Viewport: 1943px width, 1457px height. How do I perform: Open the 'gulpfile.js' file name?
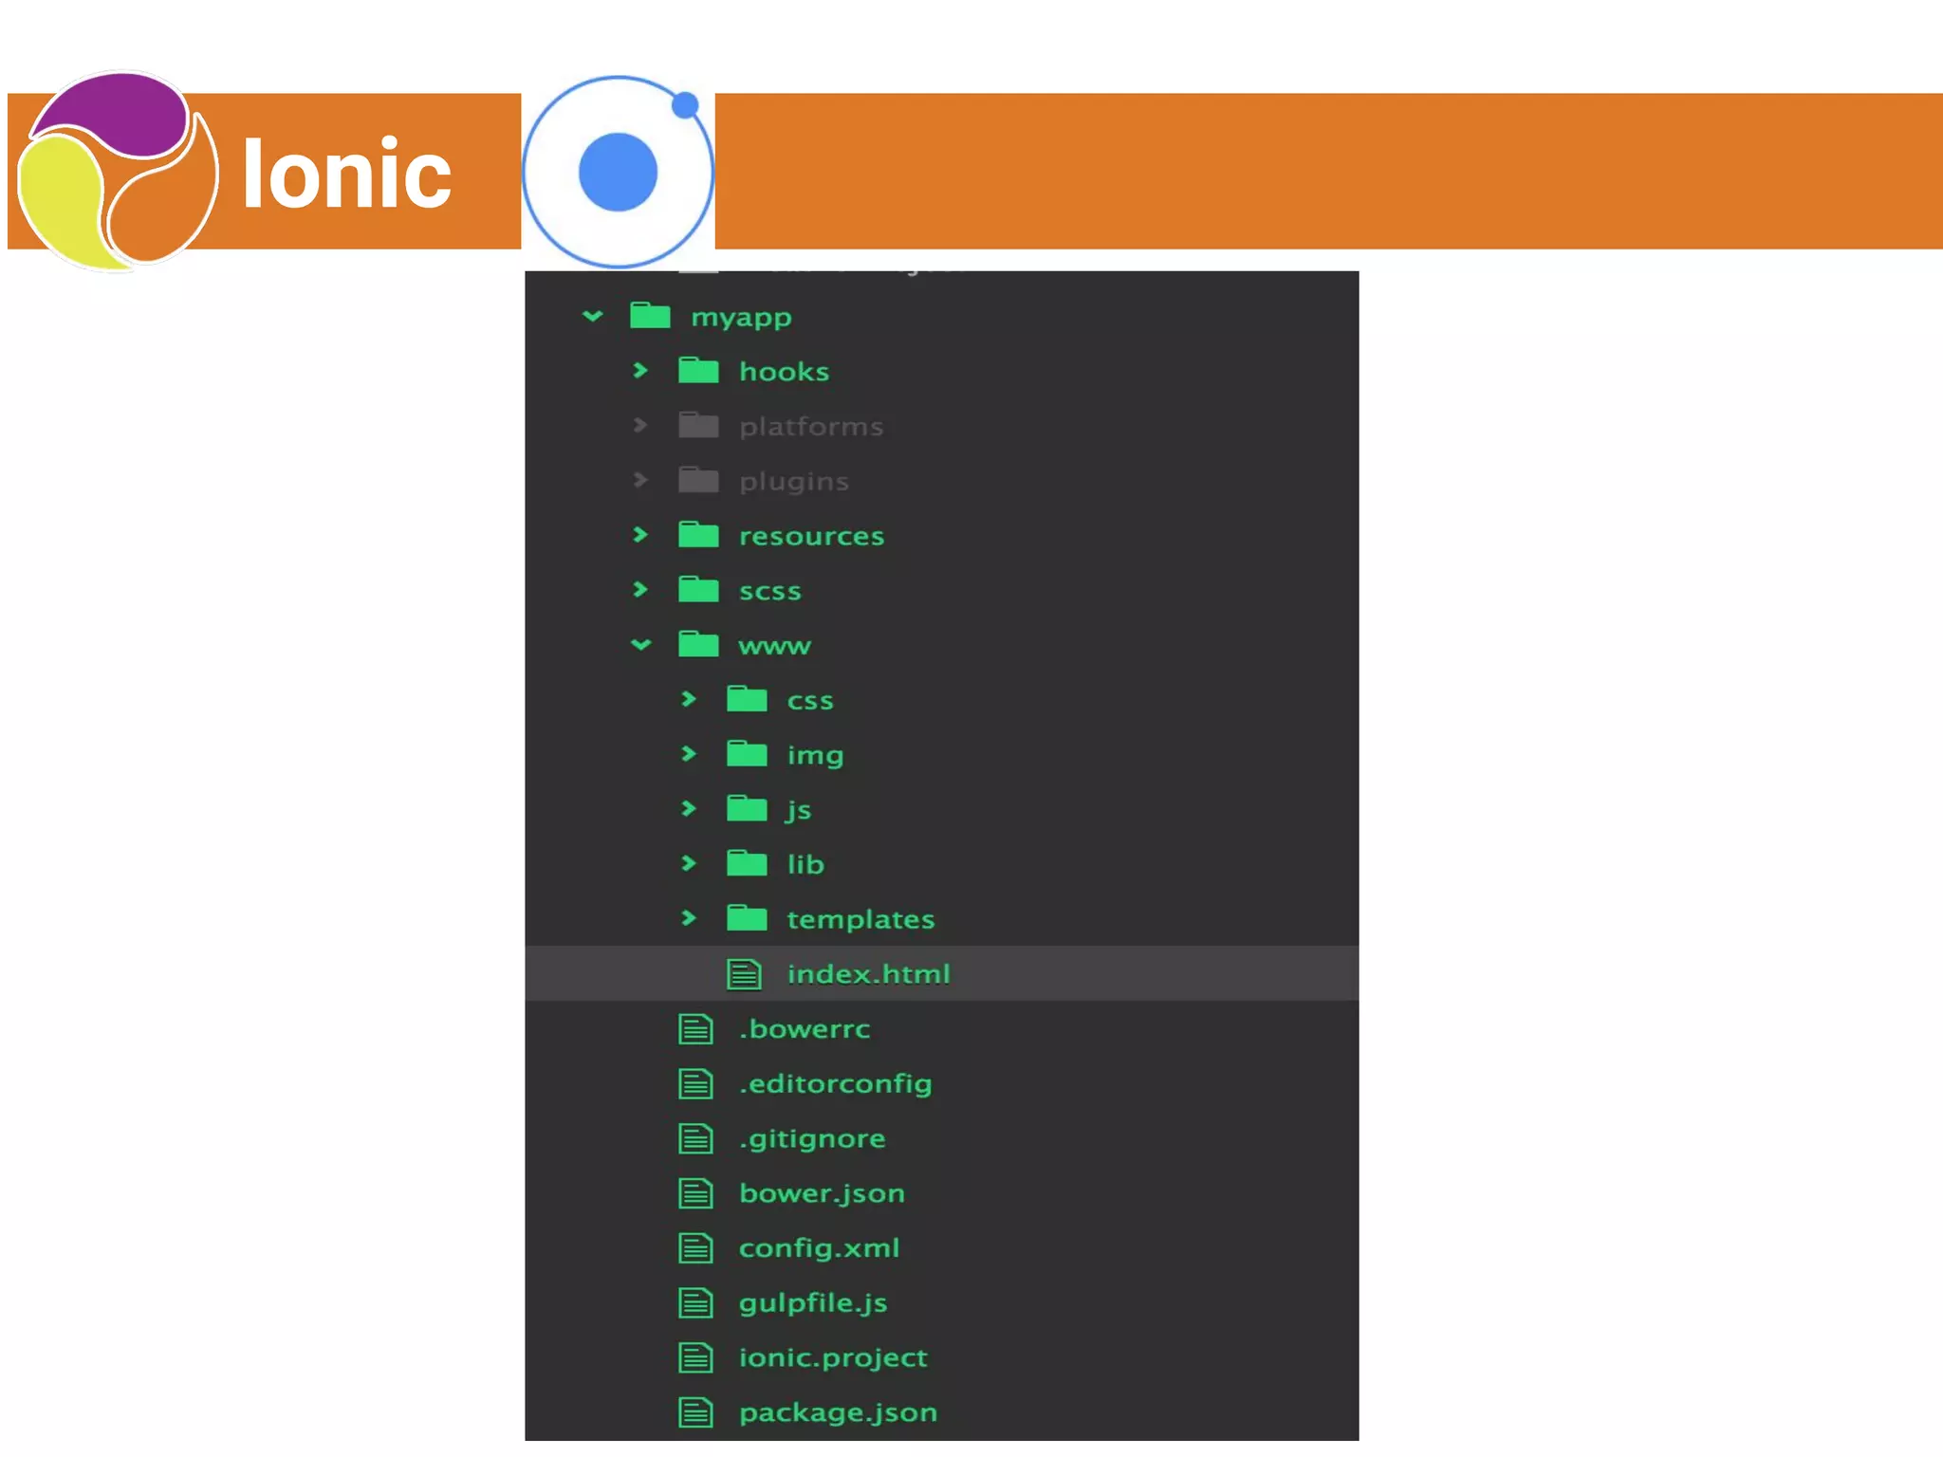point(813,1303)
